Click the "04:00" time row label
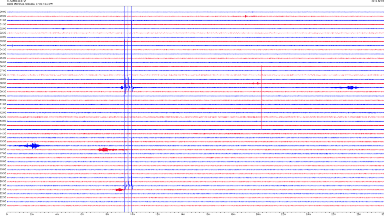 tap(3, 45)
